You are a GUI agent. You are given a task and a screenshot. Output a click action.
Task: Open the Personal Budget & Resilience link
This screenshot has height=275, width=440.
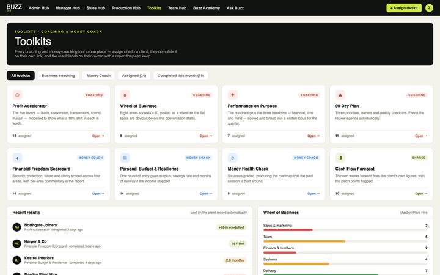(206, 193)
